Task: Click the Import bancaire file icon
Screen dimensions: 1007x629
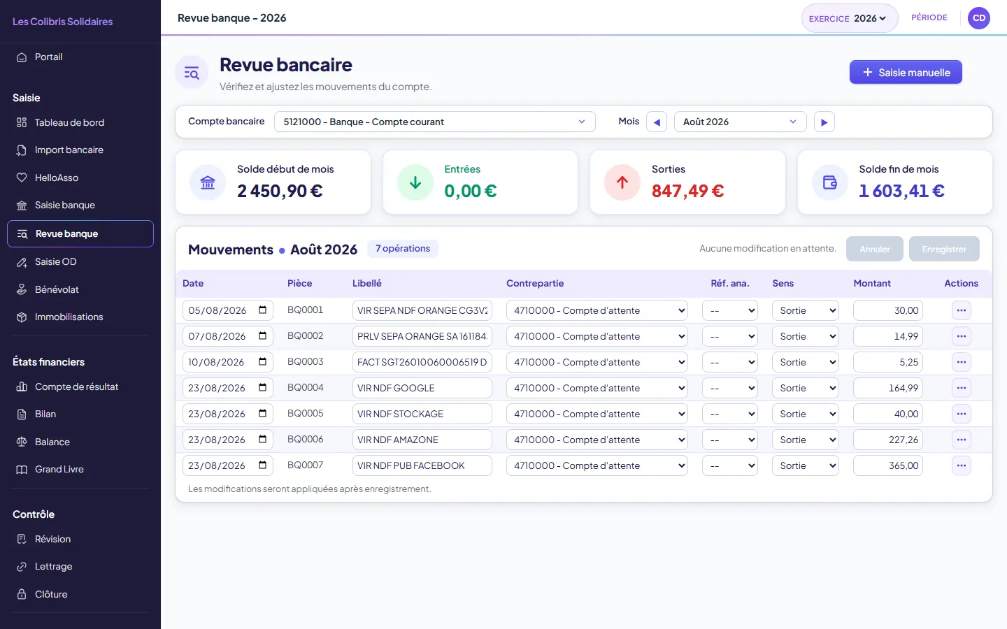Action: click(22, 150)
